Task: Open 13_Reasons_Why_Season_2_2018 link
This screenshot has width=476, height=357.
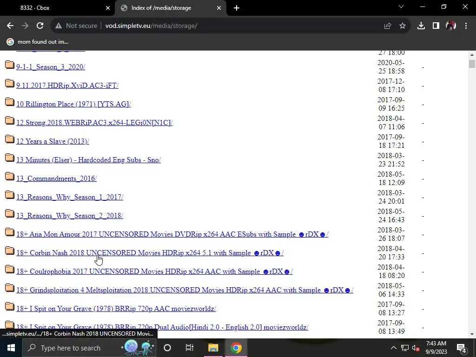Action: tap(70, 216)
